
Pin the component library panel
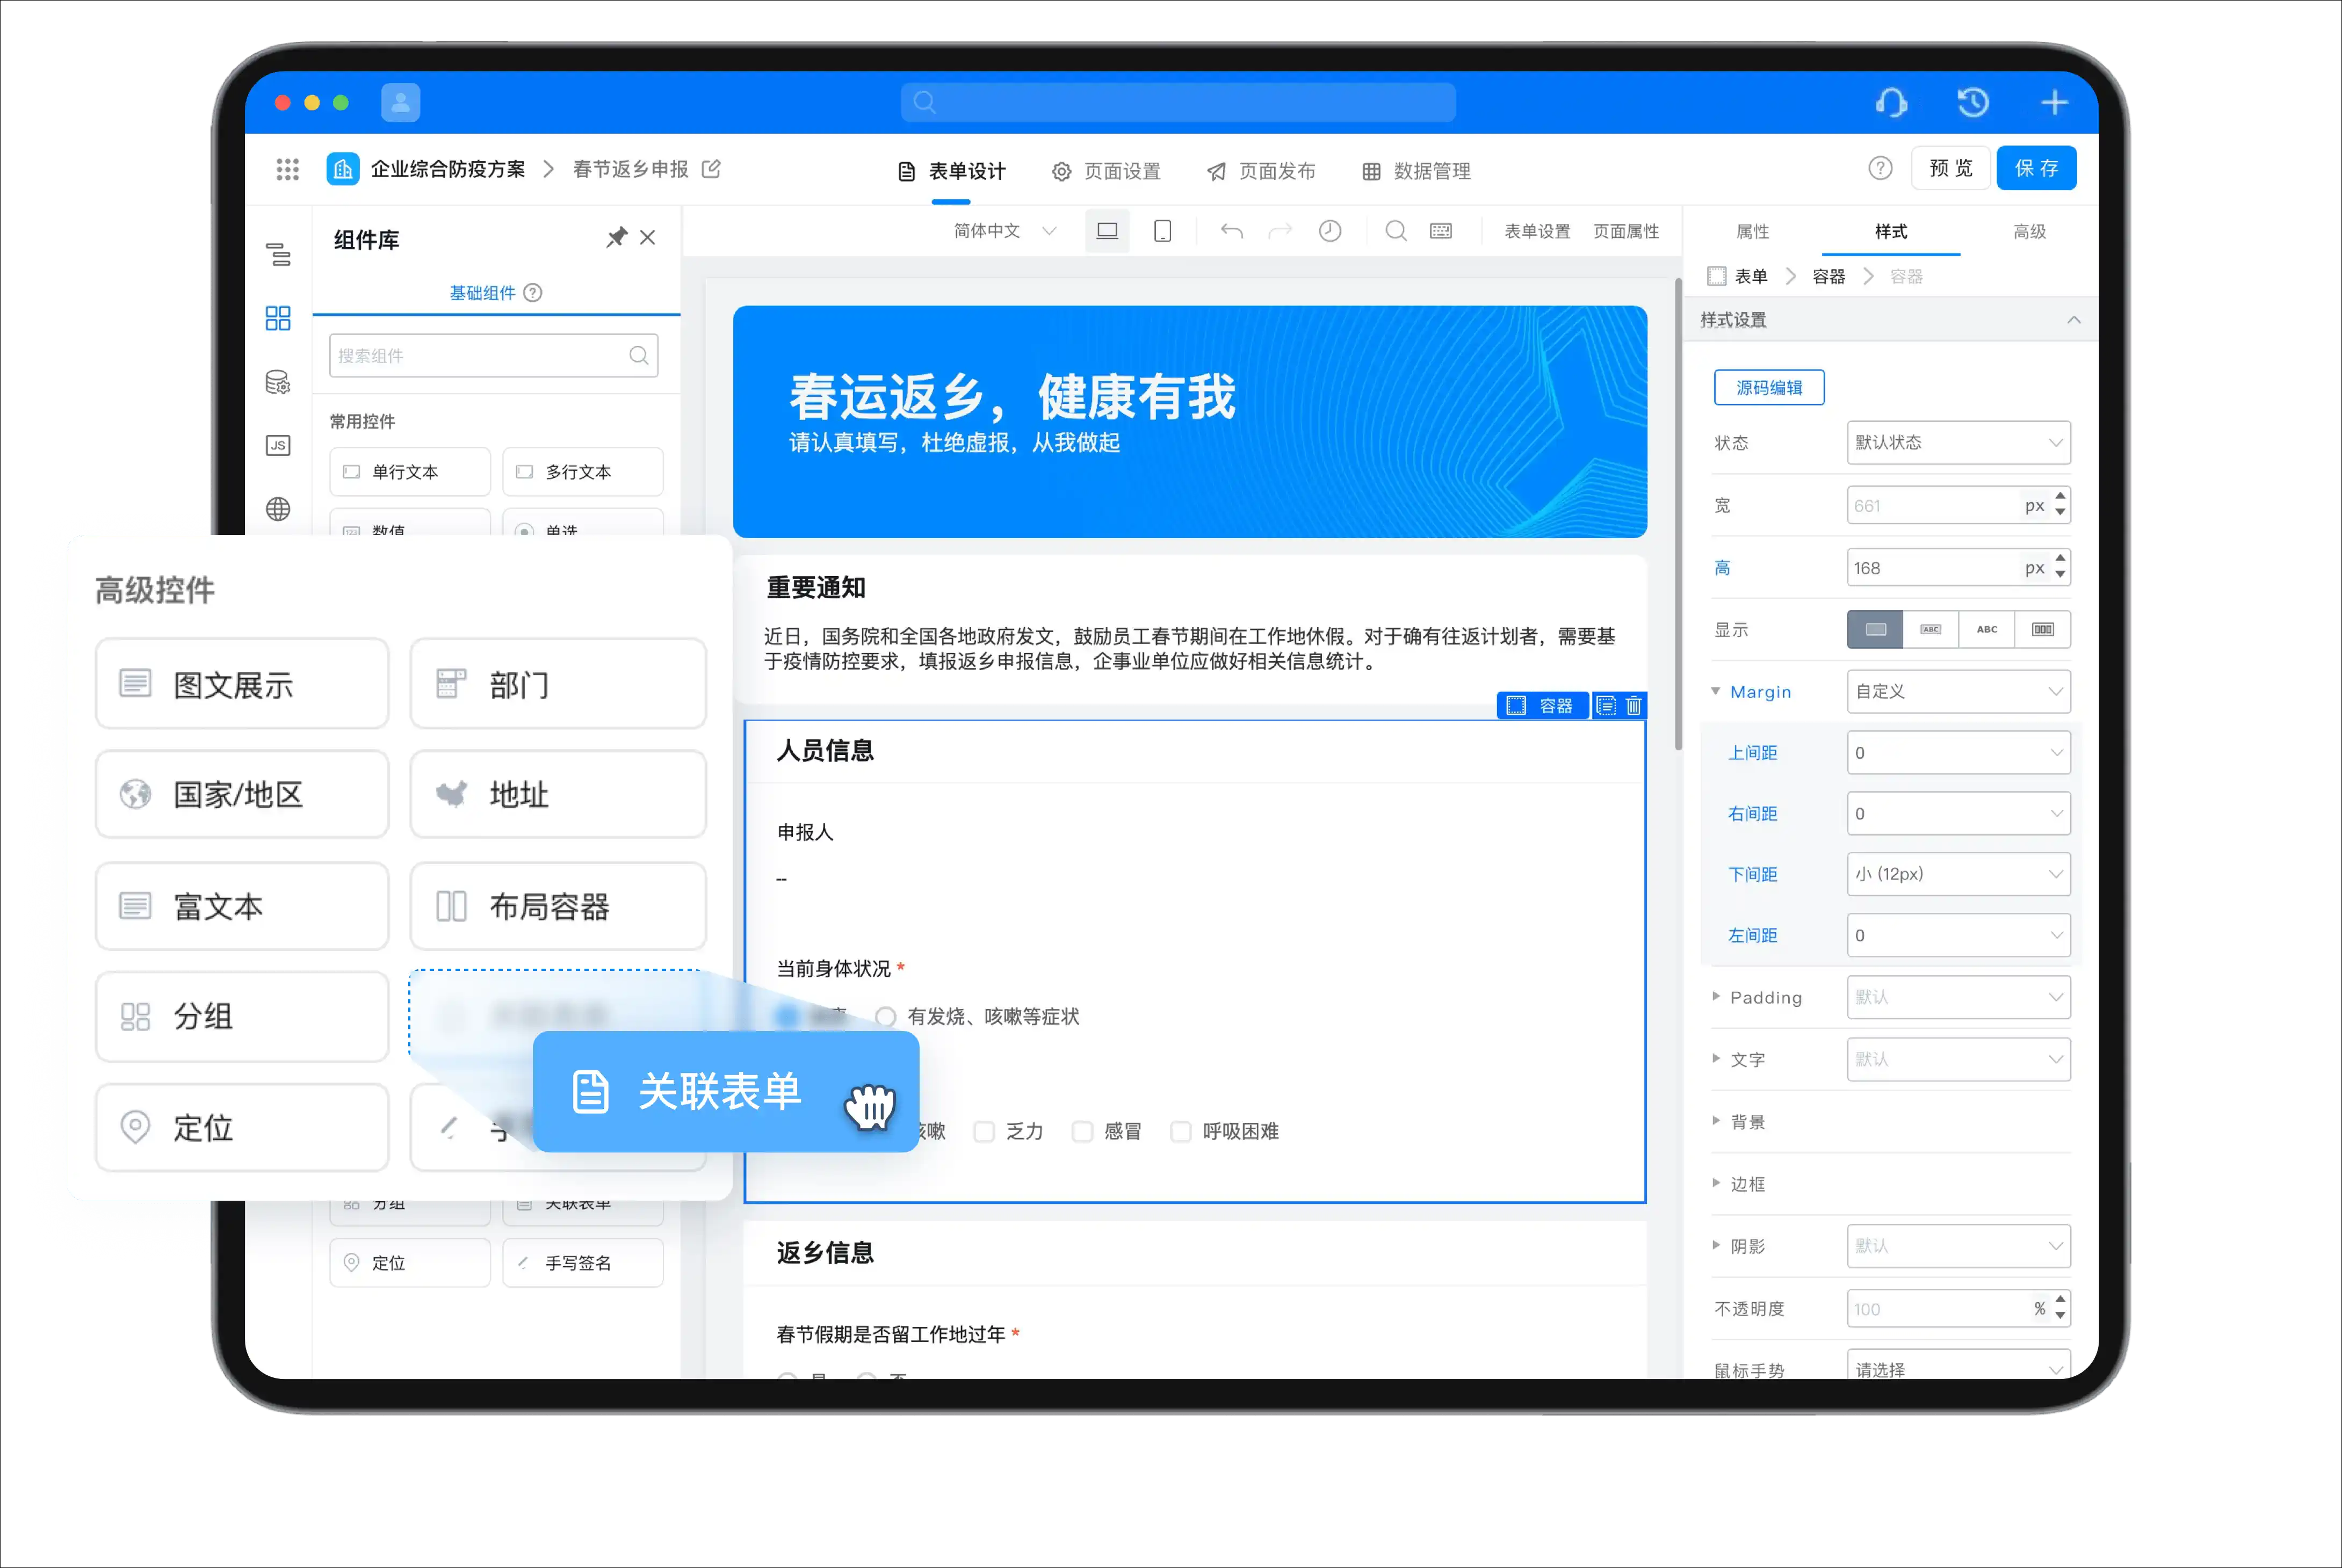(x=616, y=237)
